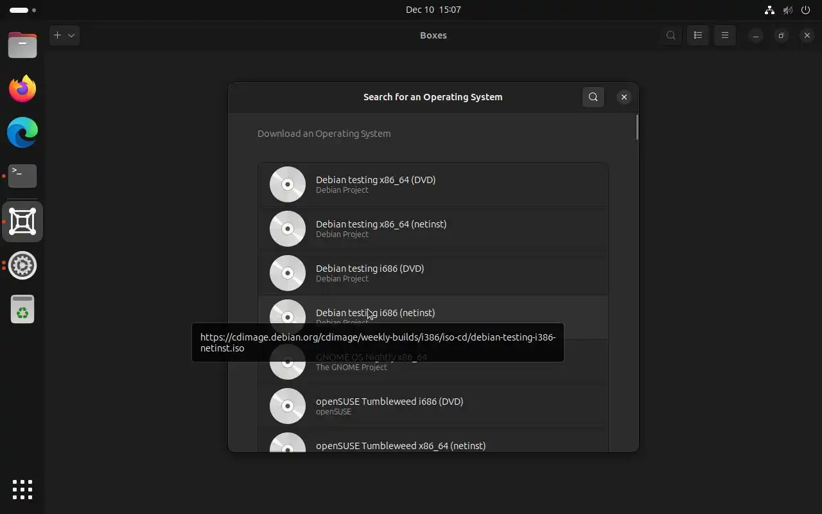Choose Debian testing i686 (DVD) row
This screenshot has width=822, height=514.
coord(433,273)
